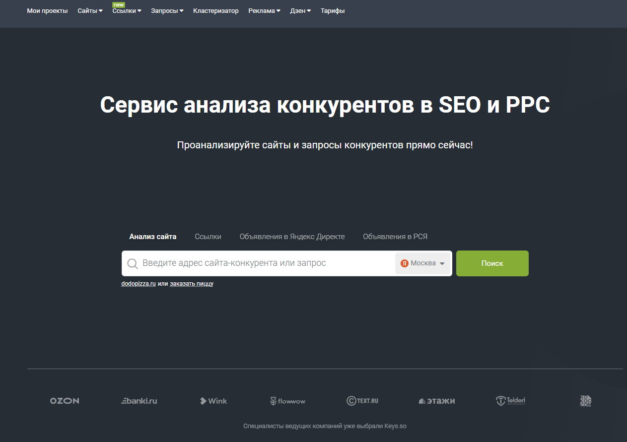Switch to Объявления в РСЯ tab
Screen dimensions: 627x442
pyautogui.click(x=395, y=237)
